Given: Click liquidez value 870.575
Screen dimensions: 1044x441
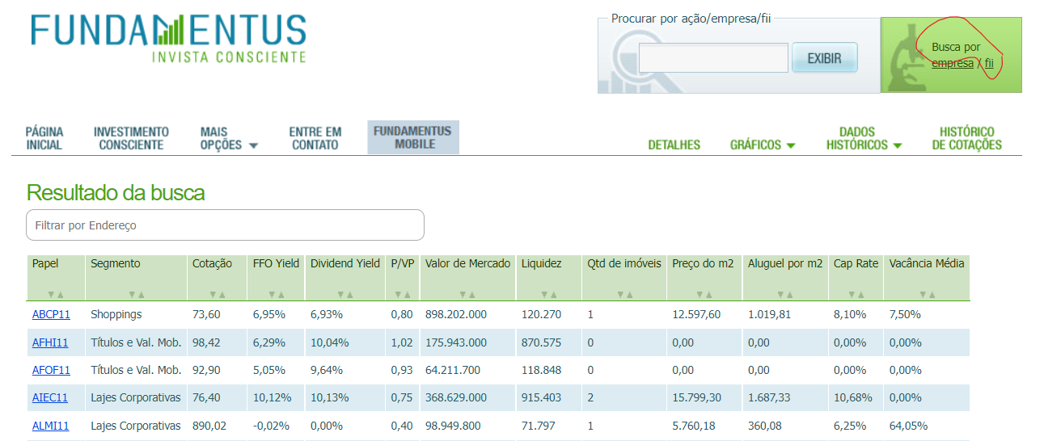Looking at the screenshot, I should coord(542,342).
